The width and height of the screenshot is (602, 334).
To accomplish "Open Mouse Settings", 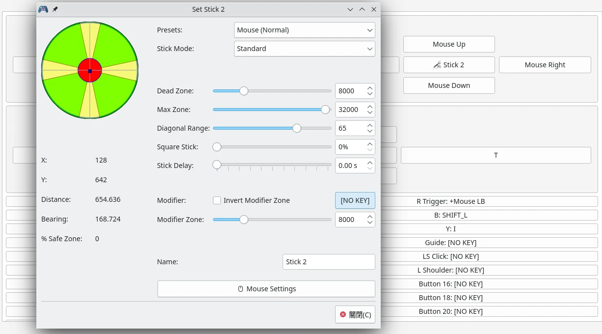I will pos(266,289).
